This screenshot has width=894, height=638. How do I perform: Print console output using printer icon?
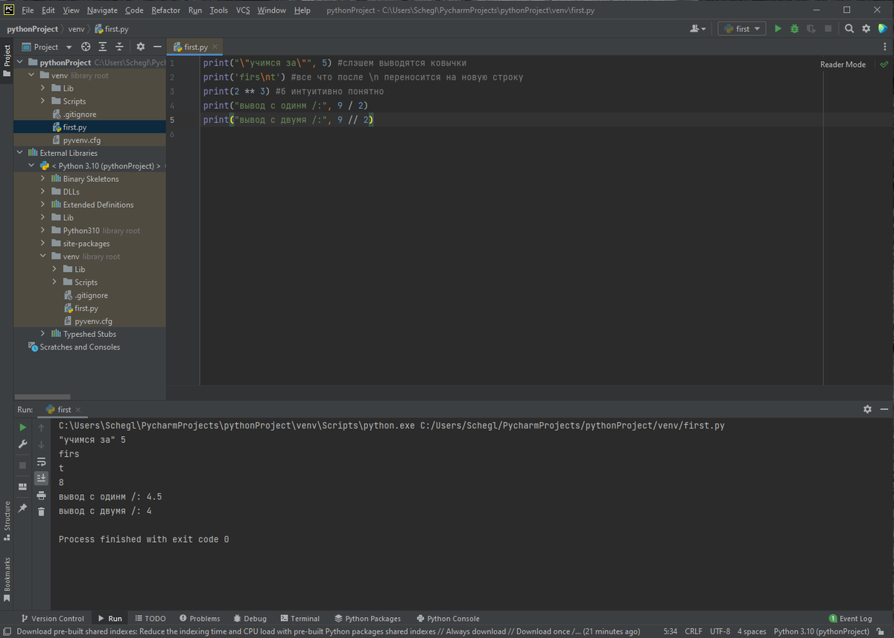coord(42,495)
